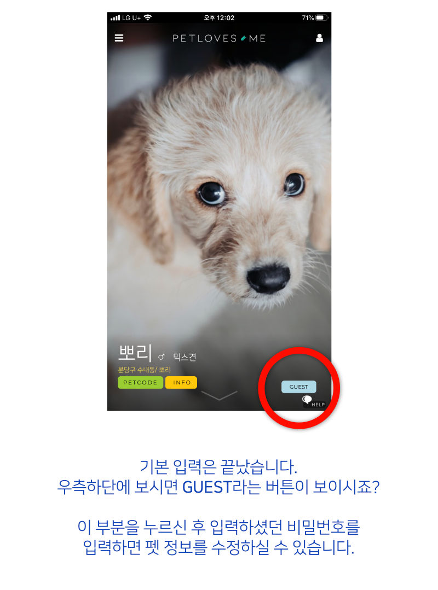Tap the HELP speech bubble icon
Screen dimensions: 438x590
(307, 400)
